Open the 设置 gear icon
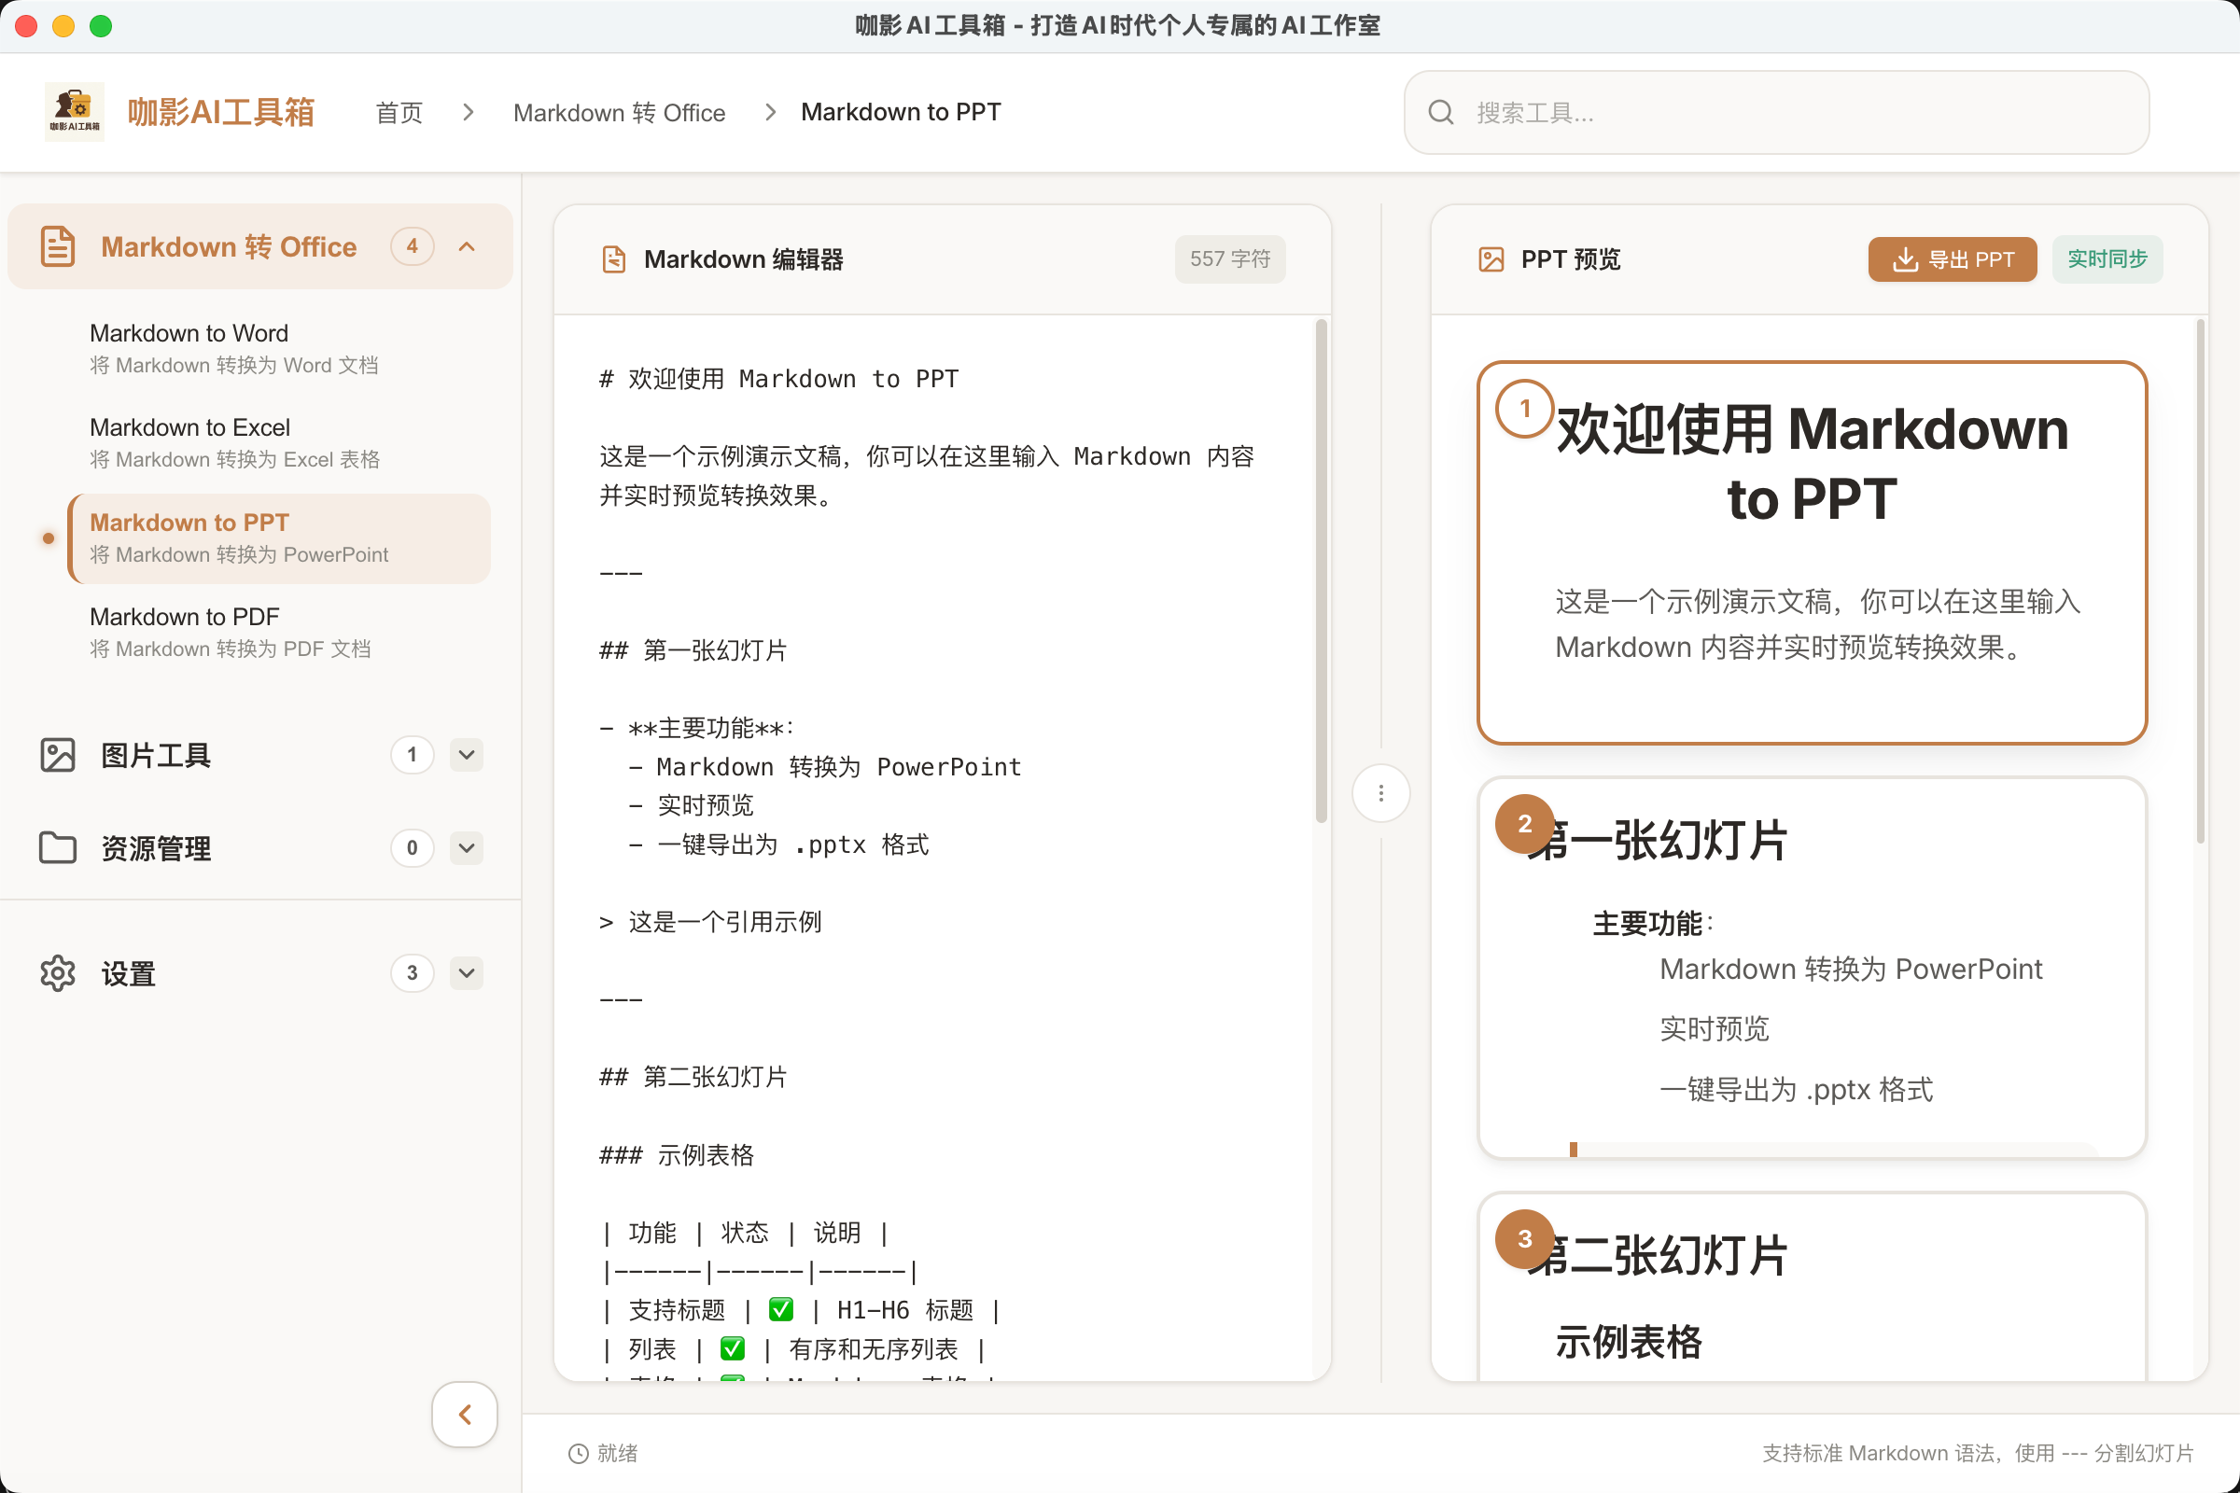 point(58,973)
